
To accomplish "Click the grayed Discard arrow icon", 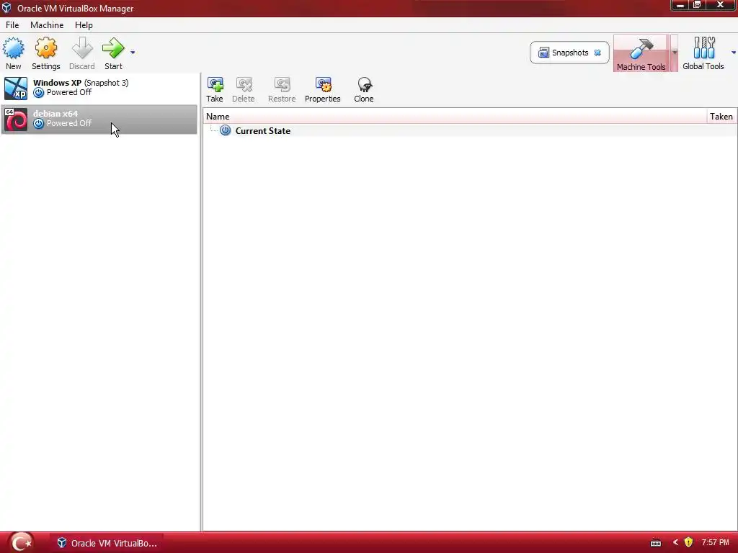I will tap(82, 48).
